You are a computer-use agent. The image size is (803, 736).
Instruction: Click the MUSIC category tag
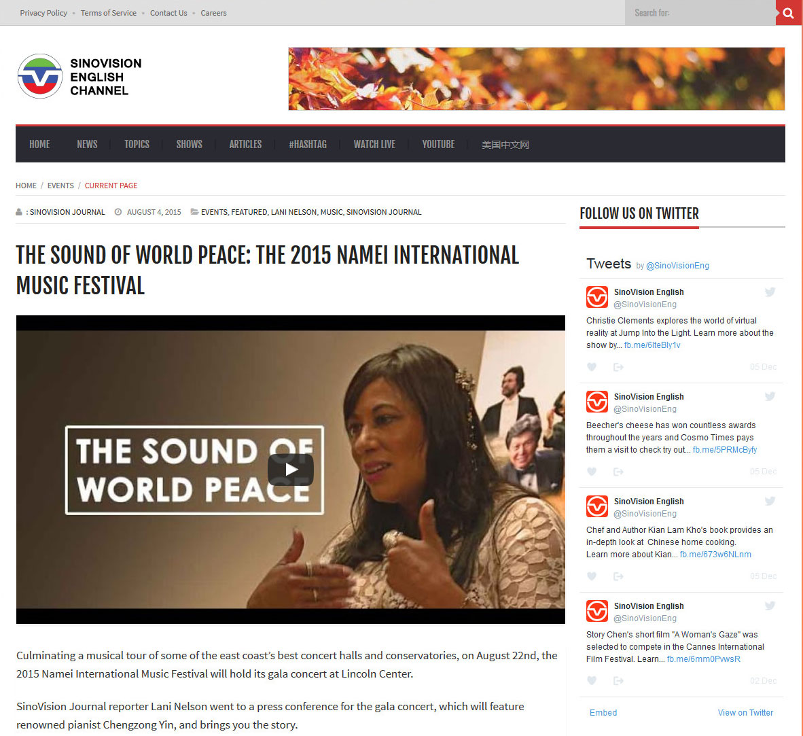coord(332,212)
